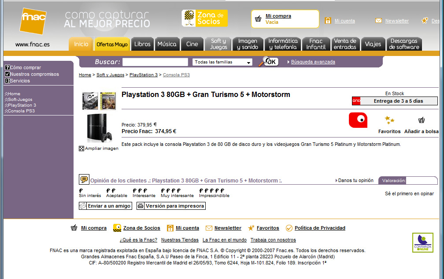Click the Enviar a un amigo button
444x279 pixels.
click(105, 206)
